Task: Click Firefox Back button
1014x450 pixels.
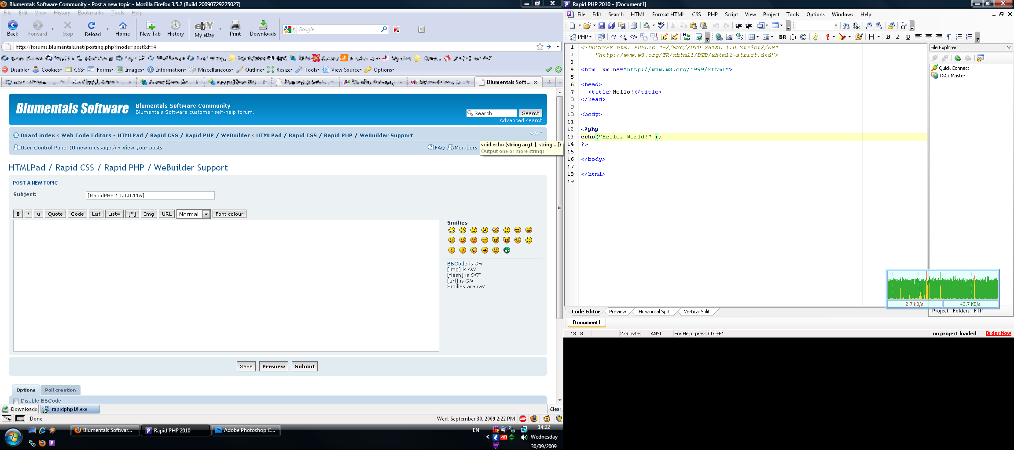Action: click(x=13, y=29)
